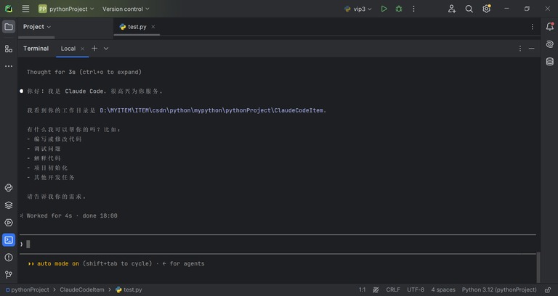Toggle the Terminal tool window button

tap(9, 240)
